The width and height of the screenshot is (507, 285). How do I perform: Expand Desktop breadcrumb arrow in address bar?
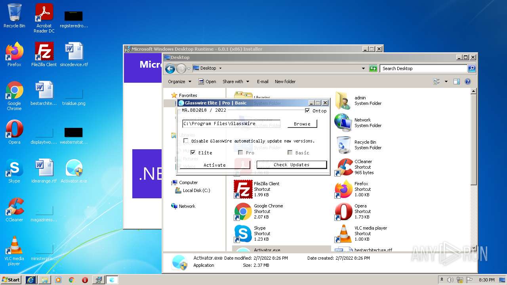[220, 68]
